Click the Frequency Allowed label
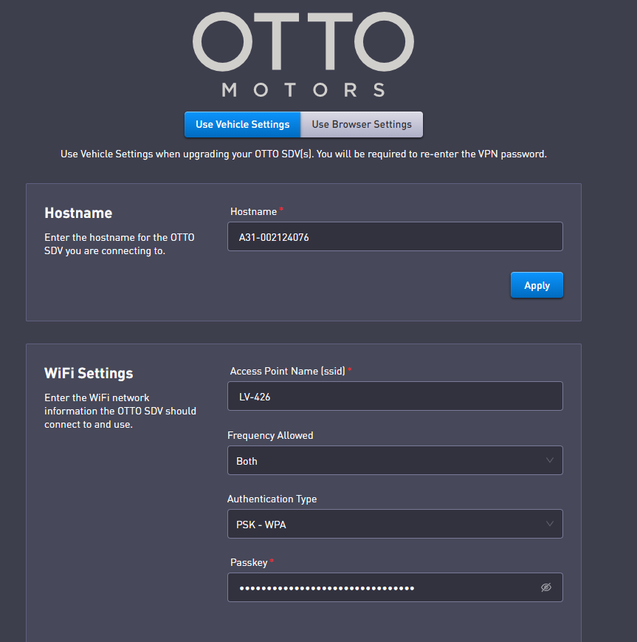This screenshot has width=637, height=642. pyautogui.click(x=270, y=435)
